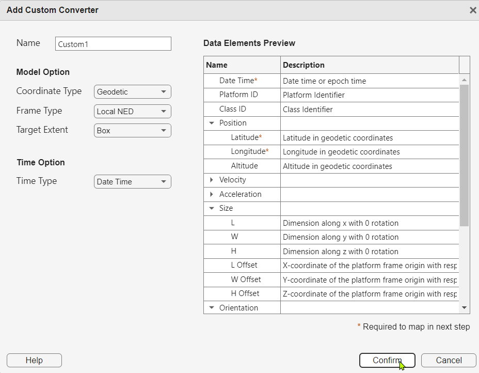Click the Description column header
479x373 pixels.
pos(370,65)
